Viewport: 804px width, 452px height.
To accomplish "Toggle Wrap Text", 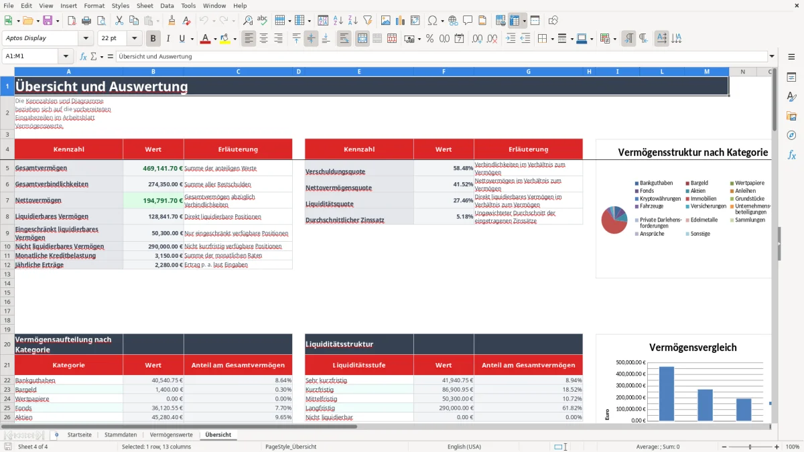I will point(344,39).
